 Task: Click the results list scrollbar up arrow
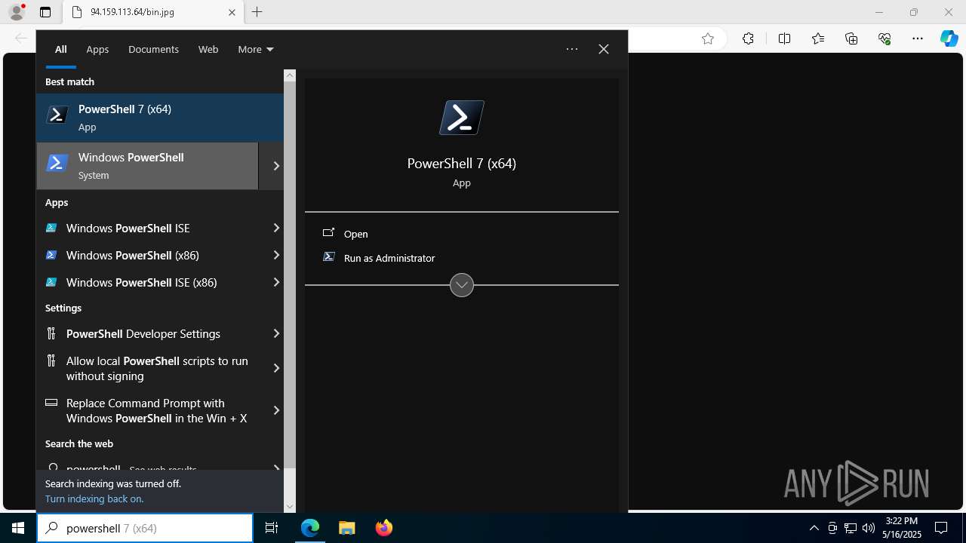pyautogui.click(x=290, y=75)
